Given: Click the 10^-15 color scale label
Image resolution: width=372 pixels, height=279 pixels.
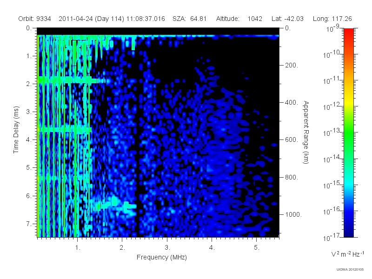Looking at the screenshot, I should (331, 185).
